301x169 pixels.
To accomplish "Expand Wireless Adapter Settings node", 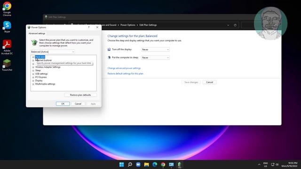I will tap(33, 67).
